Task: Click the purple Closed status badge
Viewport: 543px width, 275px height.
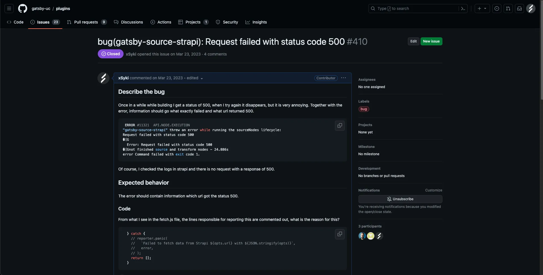Action: click(111, 54)
